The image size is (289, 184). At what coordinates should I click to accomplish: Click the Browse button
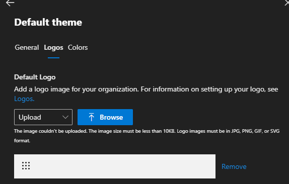click(105, 117)
